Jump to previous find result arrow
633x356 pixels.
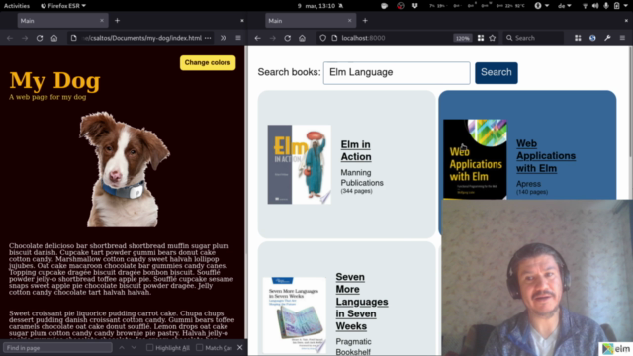(x=122, y=347)
